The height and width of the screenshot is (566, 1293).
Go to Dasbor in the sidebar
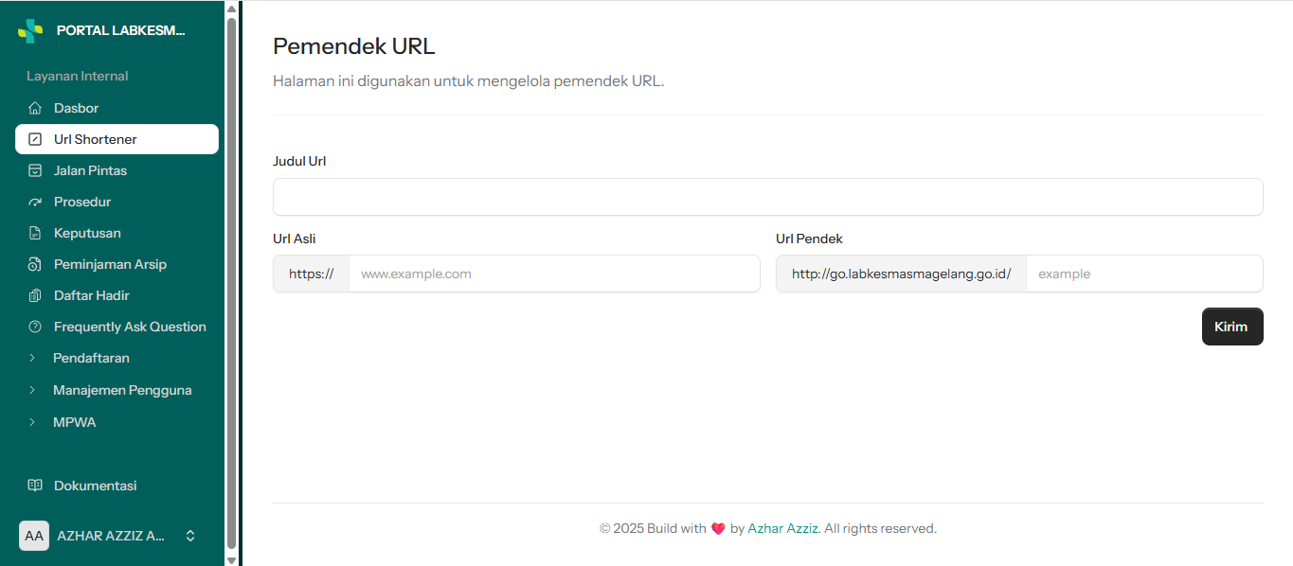point(117,108)
